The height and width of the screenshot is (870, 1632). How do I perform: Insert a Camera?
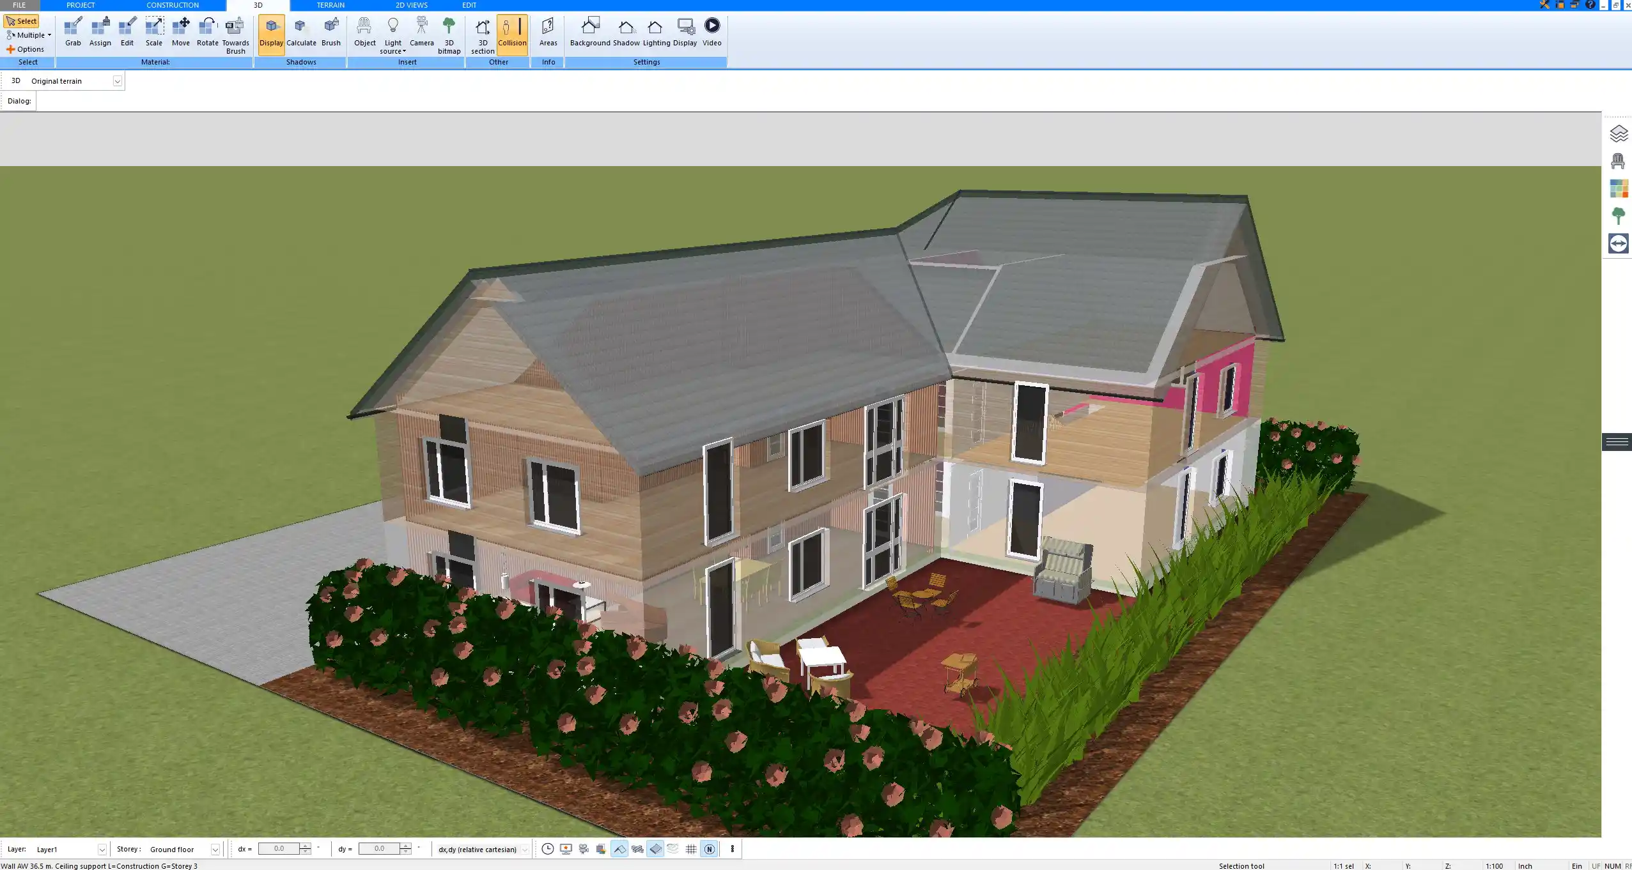(422, 32)
